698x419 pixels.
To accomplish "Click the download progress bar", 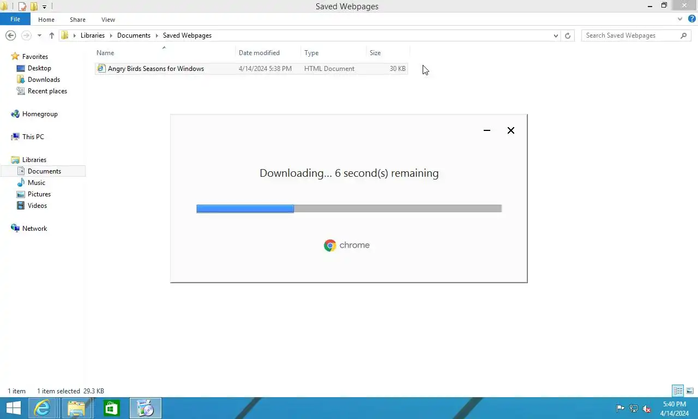I will pyautogui.click(x=349, y=208).
